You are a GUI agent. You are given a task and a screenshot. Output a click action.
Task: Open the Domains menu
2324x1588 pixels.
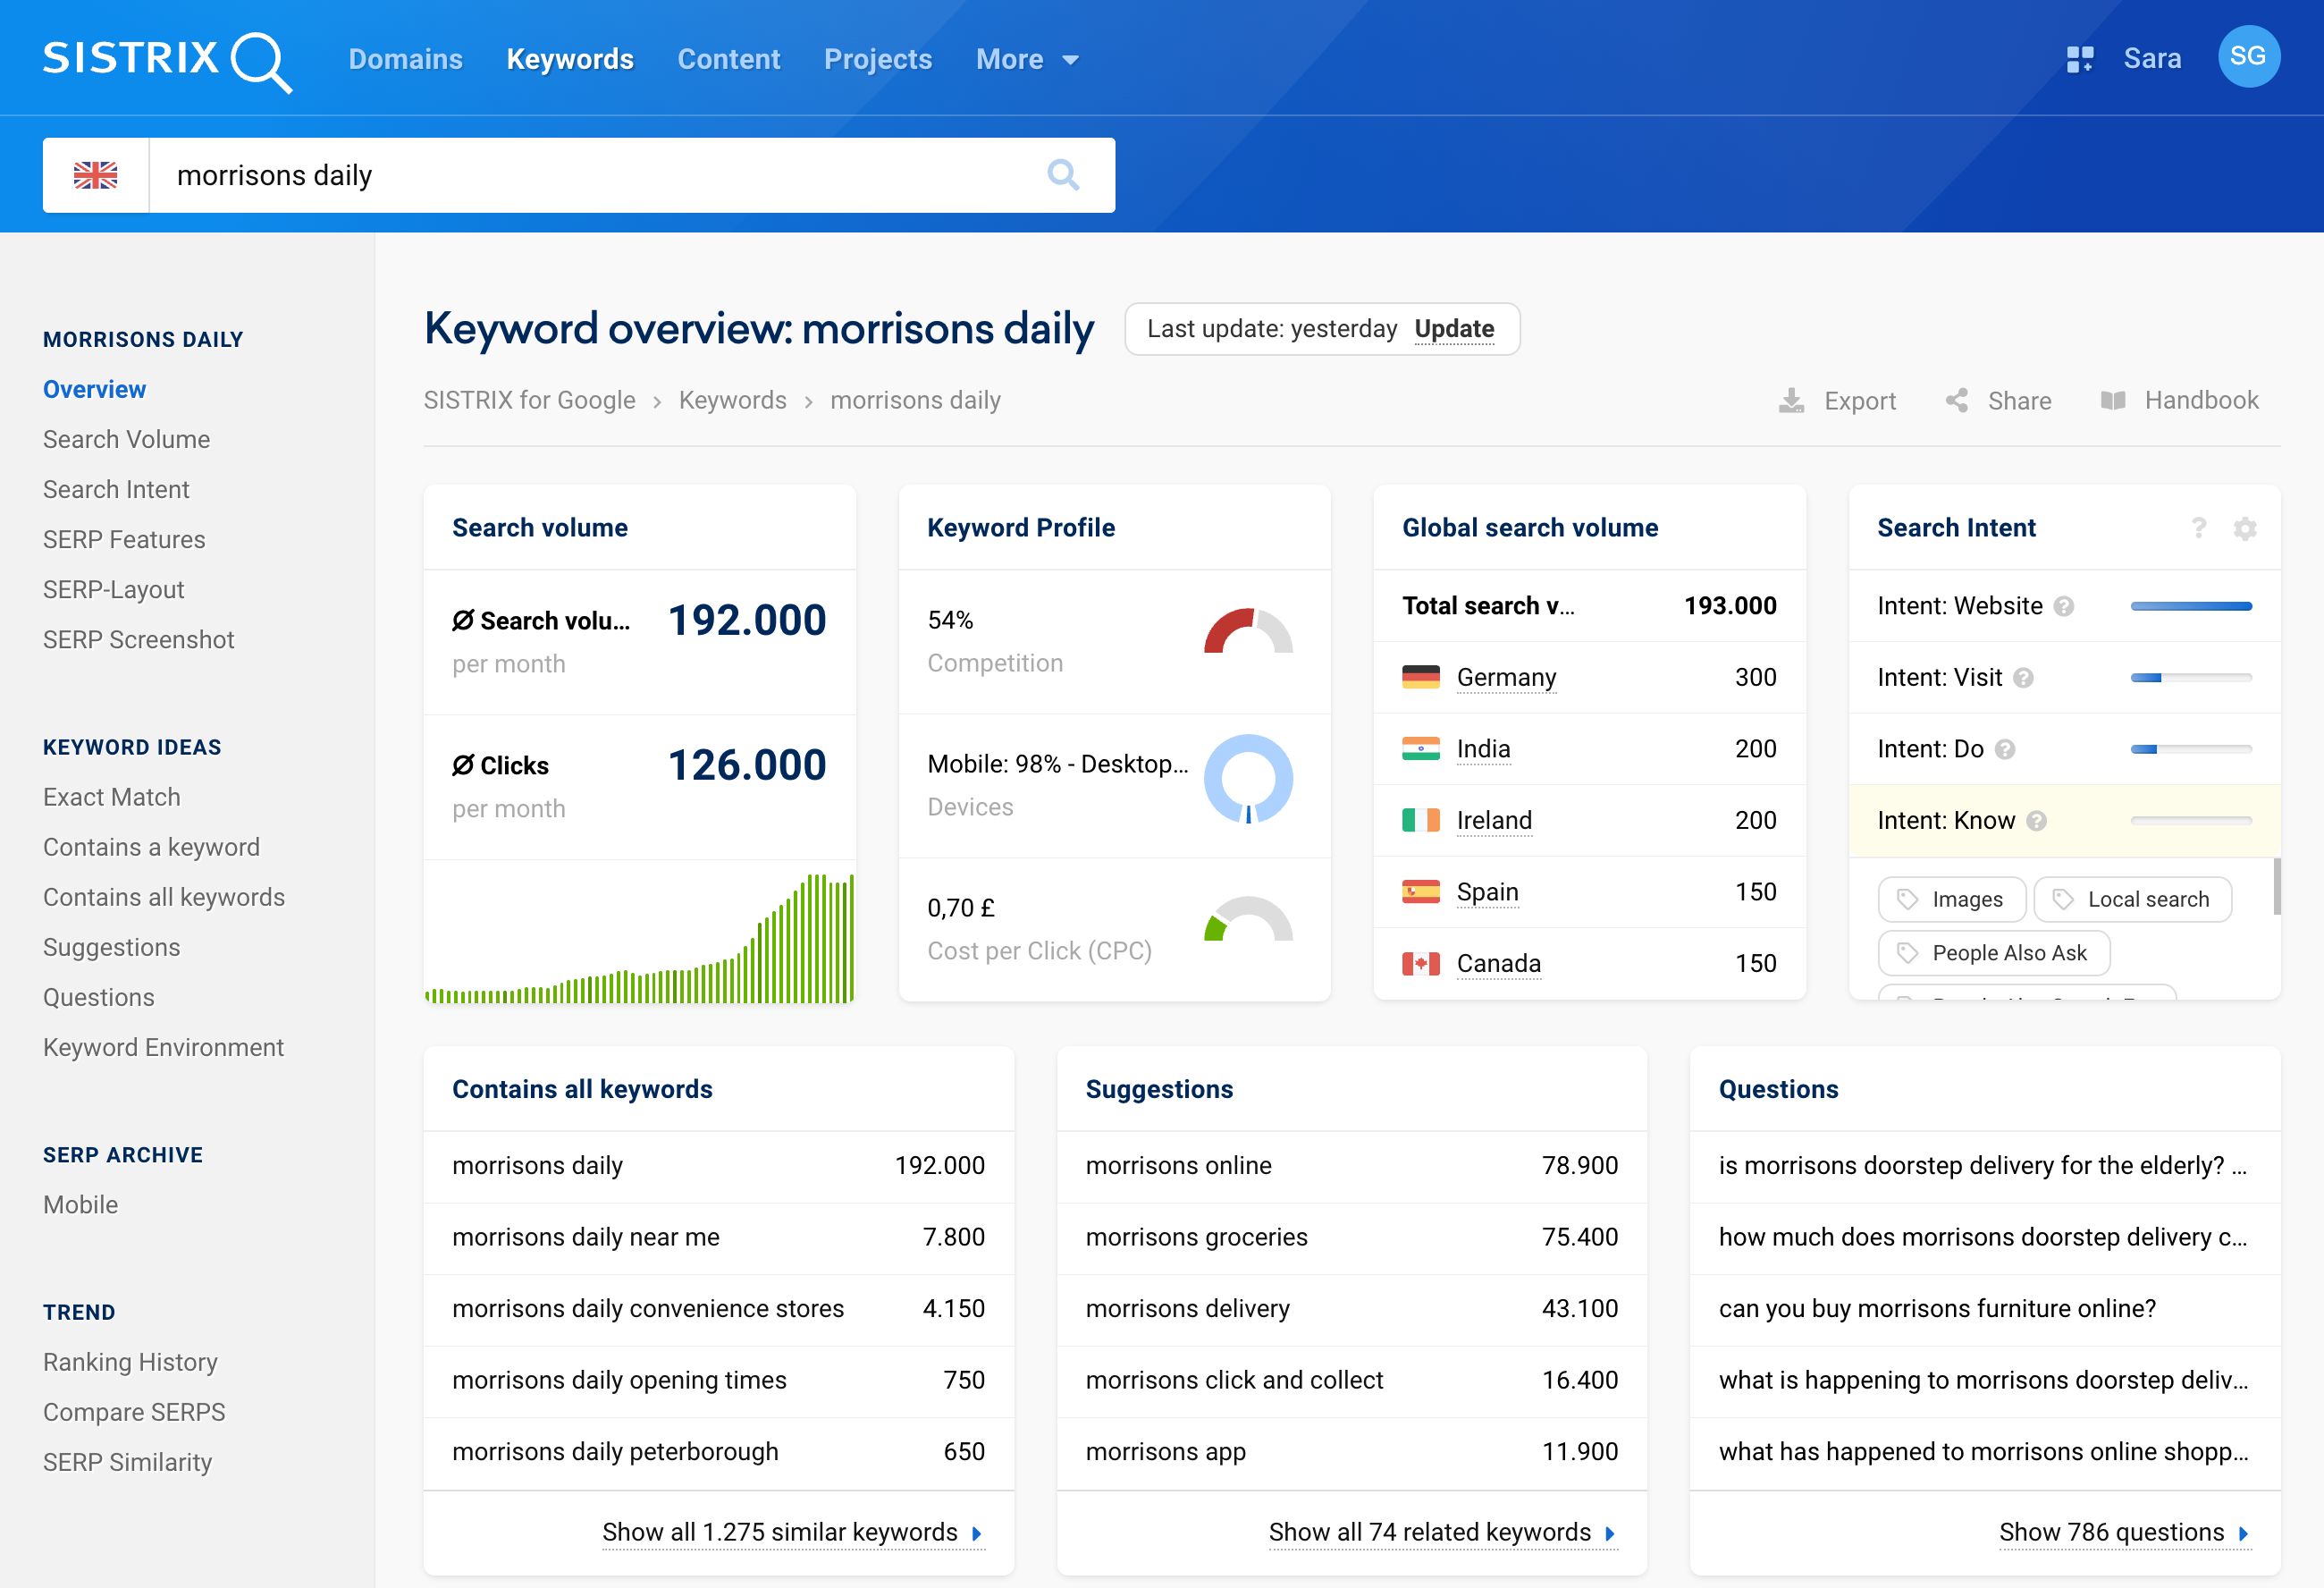(405, 60)
